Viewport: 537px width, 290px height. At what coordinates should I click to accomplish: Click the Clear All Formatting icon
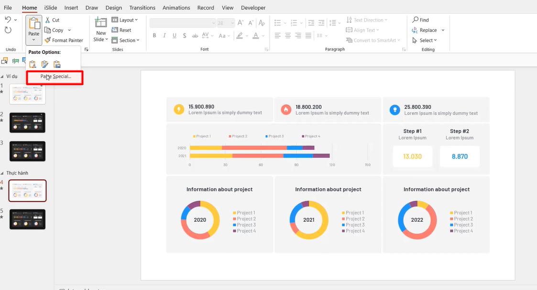point(261,22)
